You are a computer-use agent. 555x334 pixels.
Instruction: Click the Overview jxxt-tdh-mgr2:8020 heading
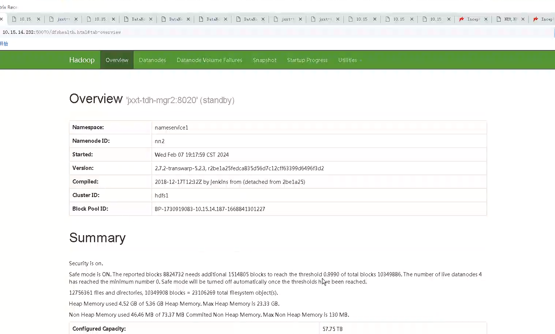coord(152,99)
